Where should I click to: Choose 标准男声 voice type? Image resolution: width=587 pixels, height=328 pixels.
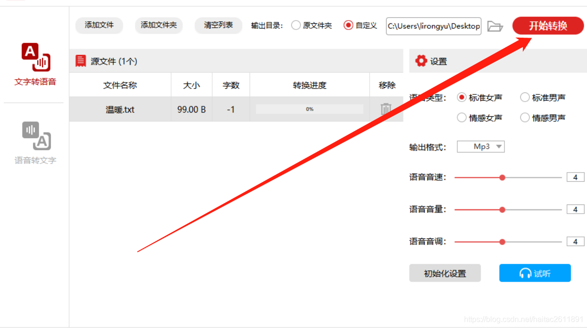[543, 97]
